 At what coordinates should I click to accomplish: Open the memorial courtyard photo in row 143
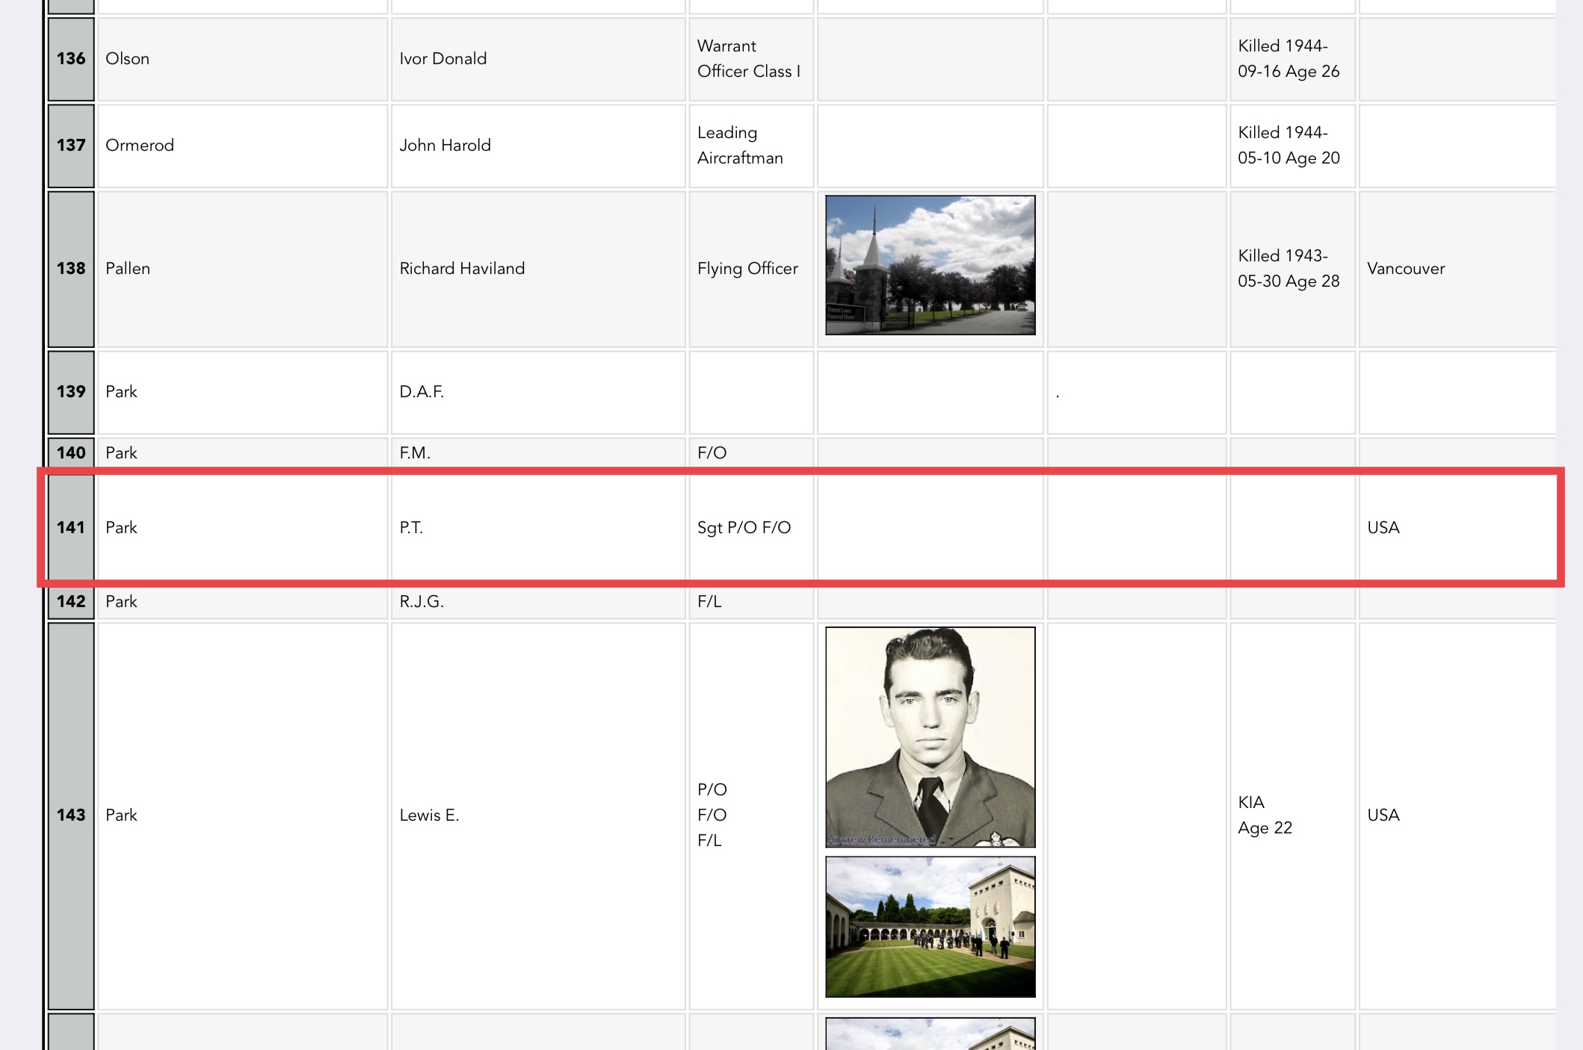[930, 926]
